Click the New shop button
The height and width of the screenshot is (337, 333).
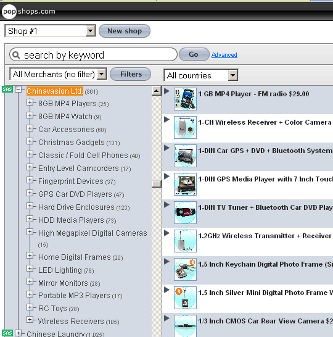(125, 31)
